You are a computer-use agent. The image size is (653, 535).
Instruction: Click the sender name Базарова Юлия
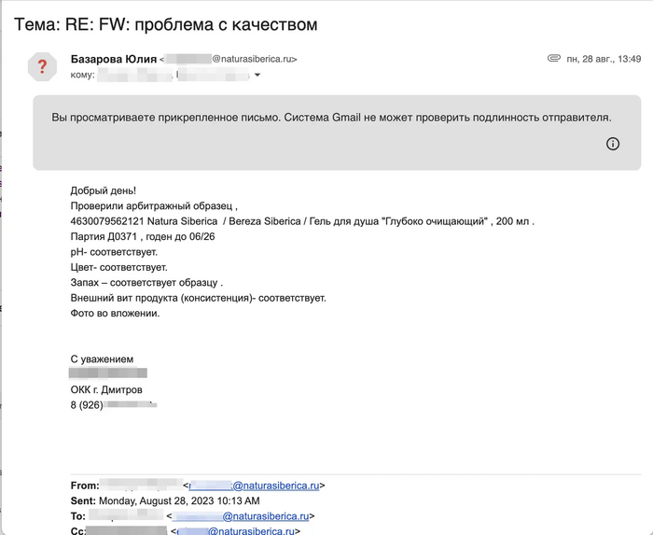113,60
